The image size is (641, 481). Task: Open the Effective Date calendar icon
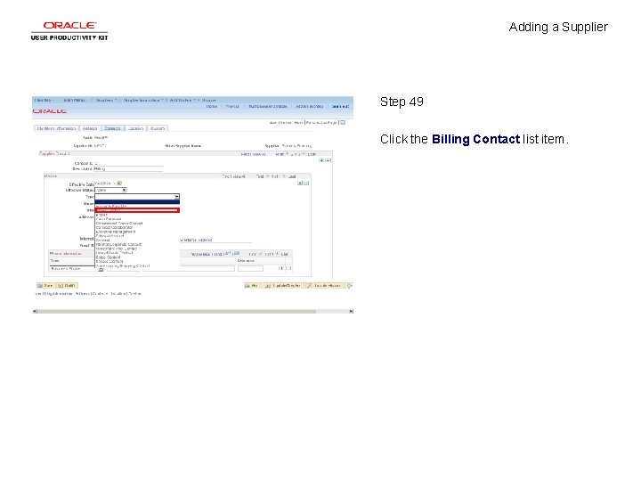[119, 183]
